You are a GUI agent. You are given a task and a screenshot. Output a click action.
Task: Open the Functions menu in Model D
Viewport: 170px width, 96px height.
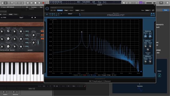(34, 7)
